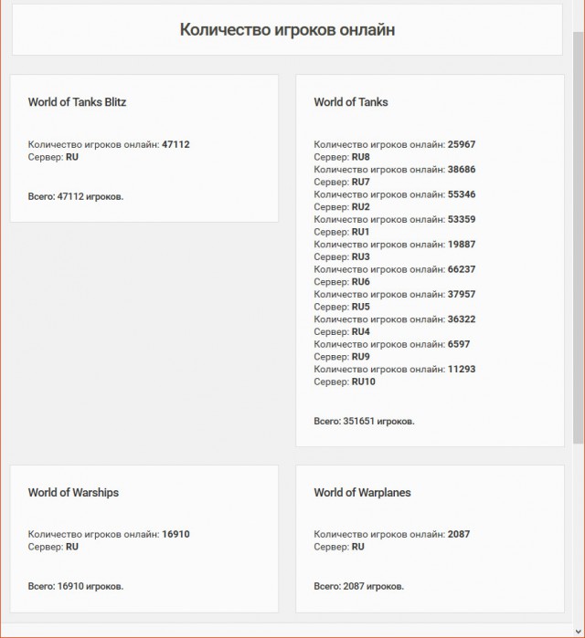Click 'Всего: 351651 игроков.' total
Image resolution: width=585 pixels, height=638 pixels.
(x=364, y=421)
